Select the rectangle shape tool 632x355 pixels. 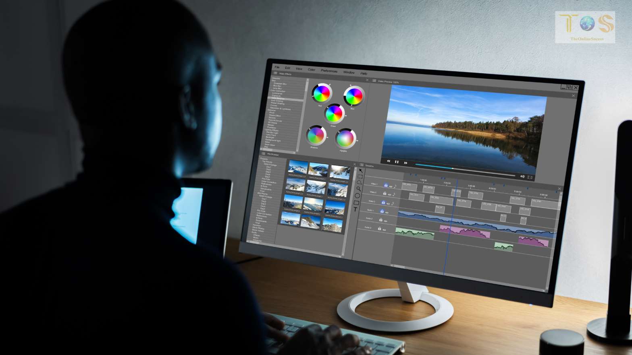pos(356,202)
